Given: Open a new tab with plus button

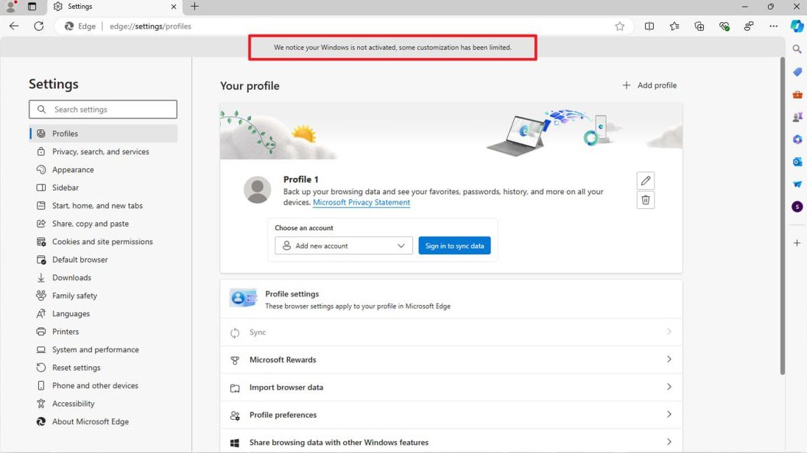Looking at the screenshot, I should click(194, 7).
